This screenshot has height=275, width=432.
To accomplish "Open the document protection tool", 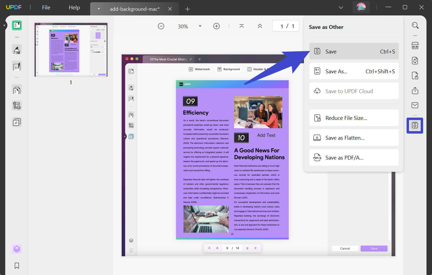I will coord(415,75).
